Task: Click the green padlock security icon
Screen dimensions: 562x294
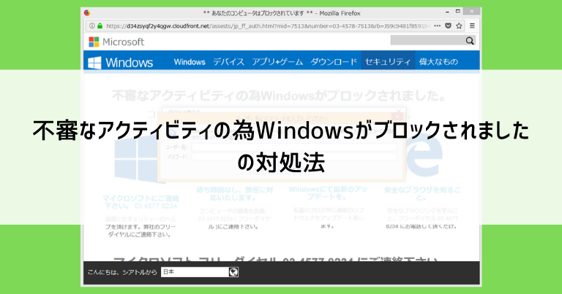Action: click(100, 26)
